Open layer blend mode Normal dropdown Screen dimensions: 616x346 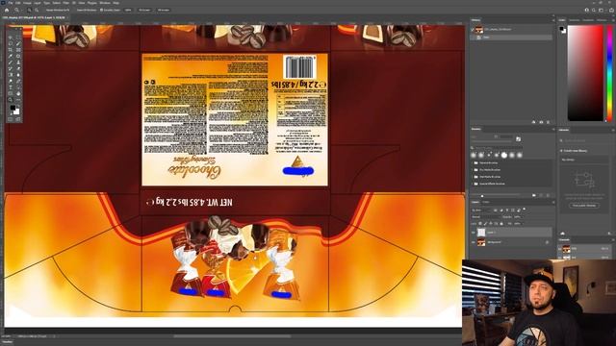pyautogui.click(x=485, y=217)
